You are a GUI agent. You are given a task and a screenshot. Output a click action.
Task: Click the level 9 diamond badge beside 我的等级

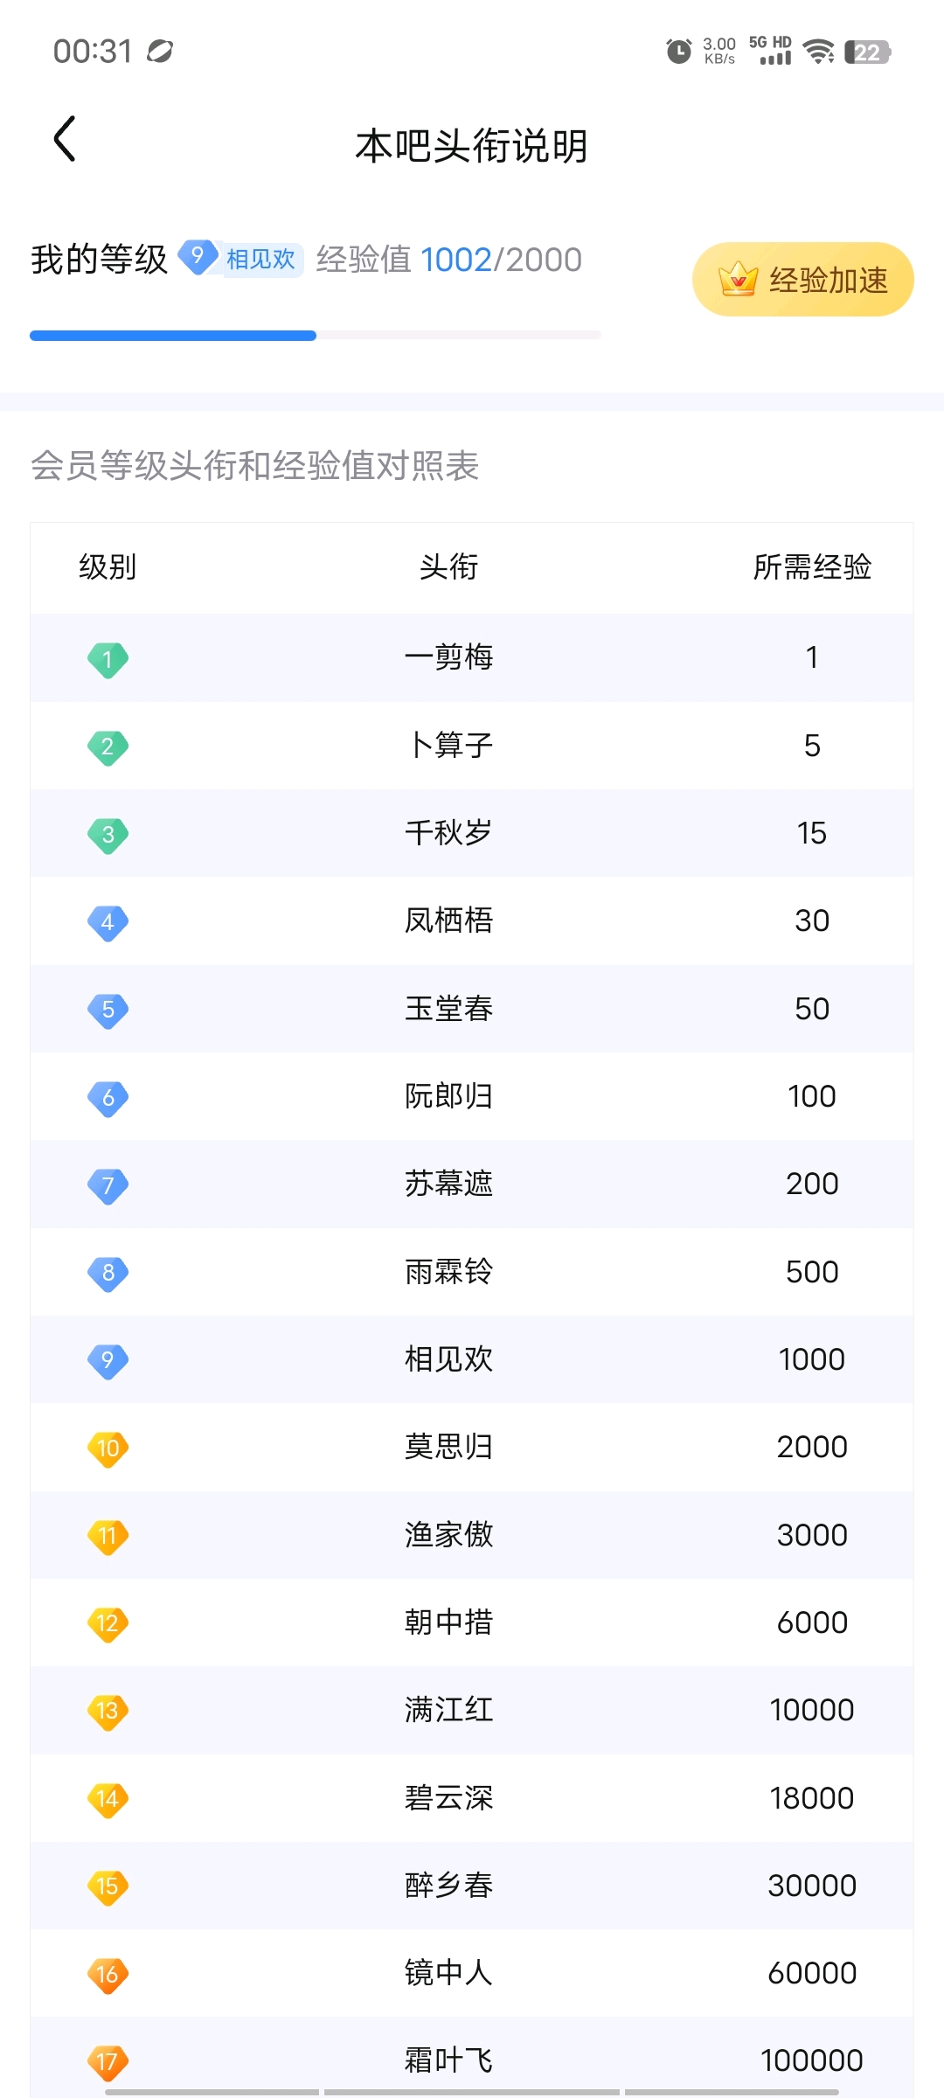[x=198, y=257]
